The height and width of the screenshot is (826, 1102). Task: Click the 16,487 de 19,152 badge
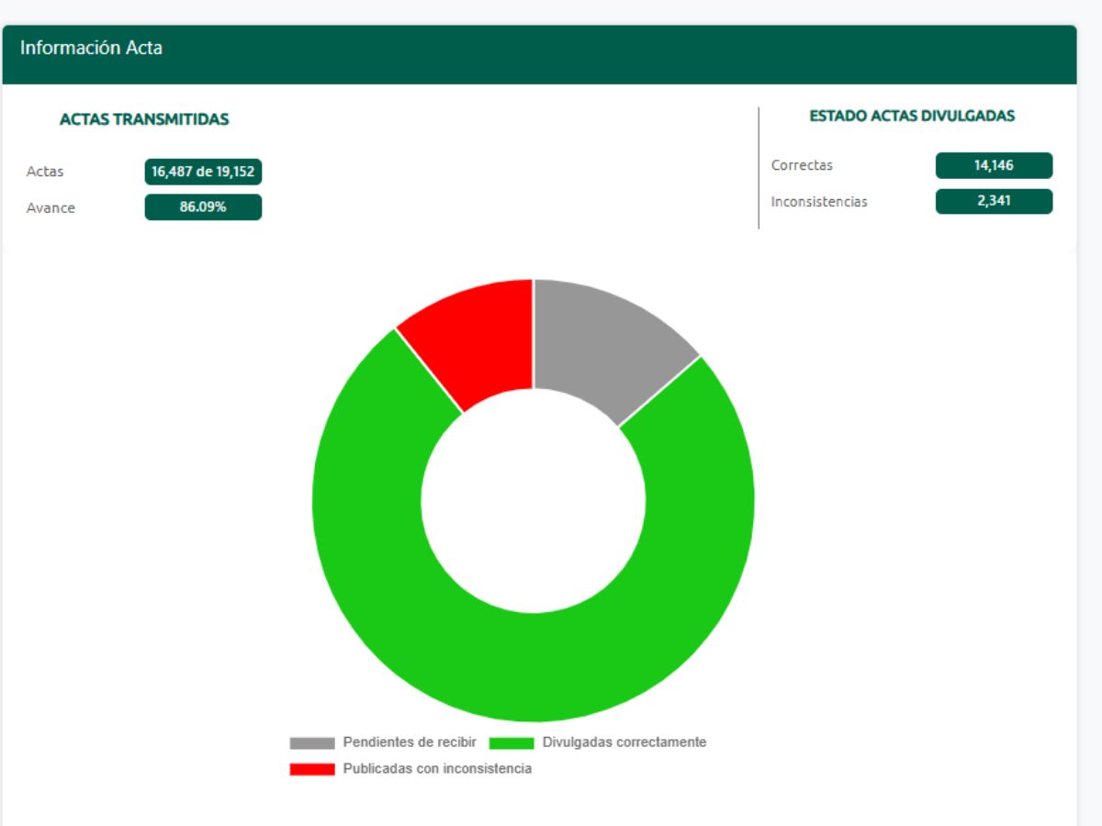(x=203, y=172)
